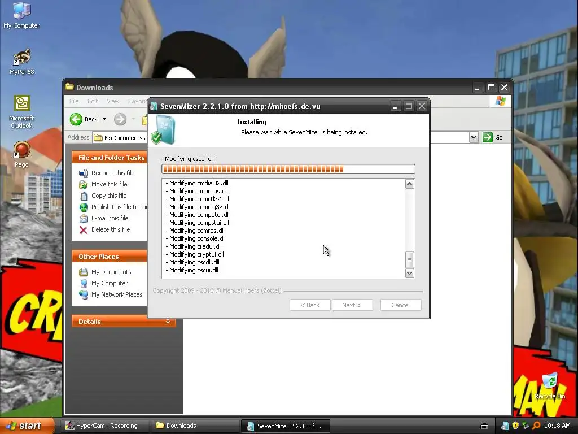Viewport: 578px width, 434px height.
Task: Click the My Network Places link
Action: (117, 294)
